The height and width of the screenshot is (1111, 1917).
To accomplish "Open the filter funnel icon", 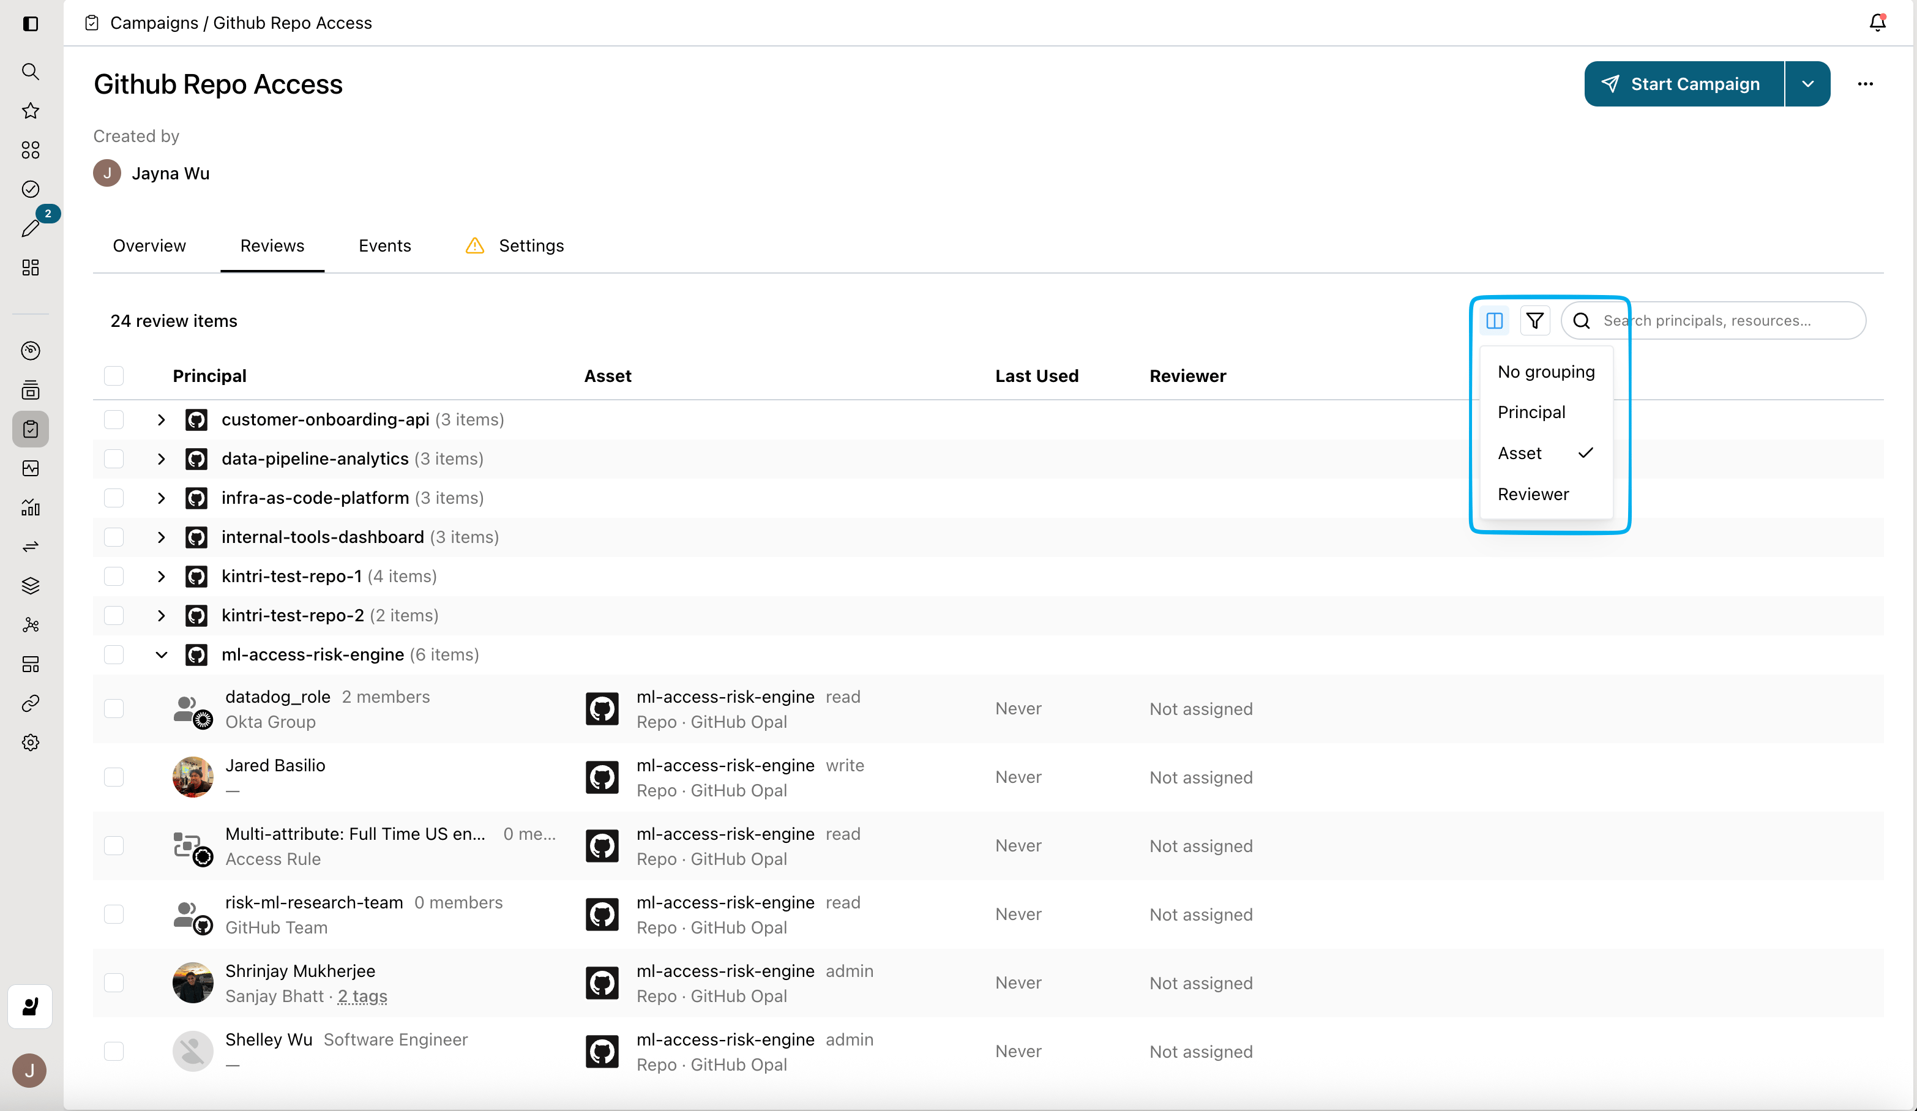I will point(1535,320).
